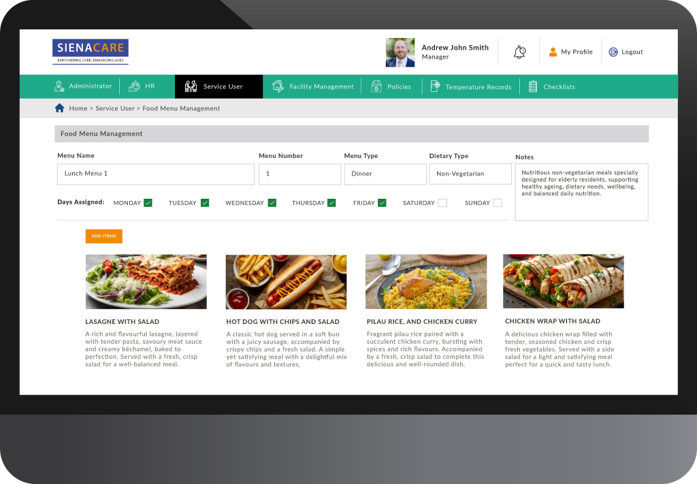Image resolution: width=697 pixels, height=484 pixels.
Task: Open the Dietary Type Non-Vegetarian dropdown
Action: pos(470,174)
